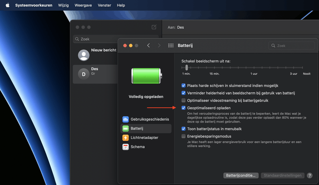Open help with the question mark button
Image resolution: width=319 pixels, height=185 pixels.
(310, 175)
